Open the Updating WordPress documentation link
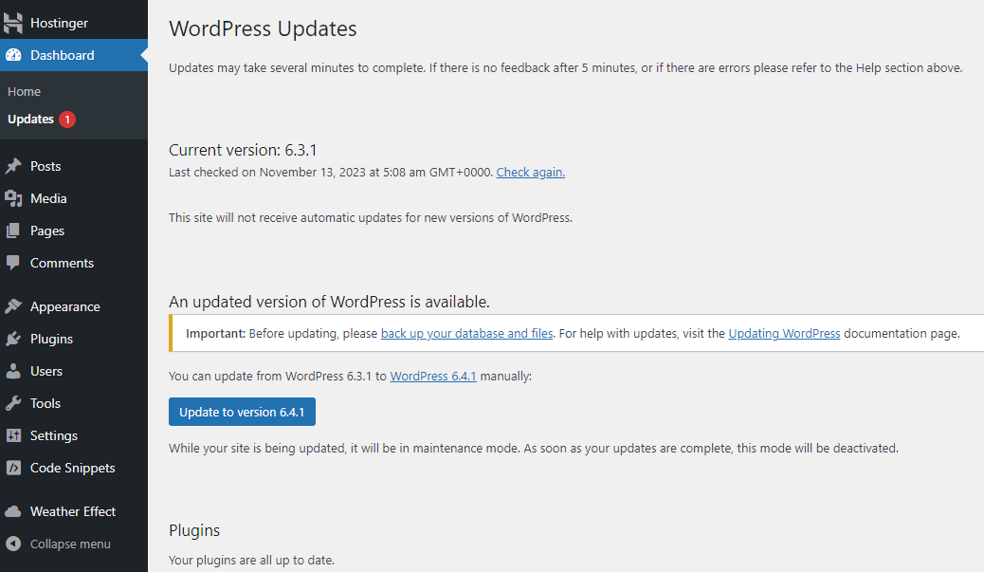 coord(784,333)
